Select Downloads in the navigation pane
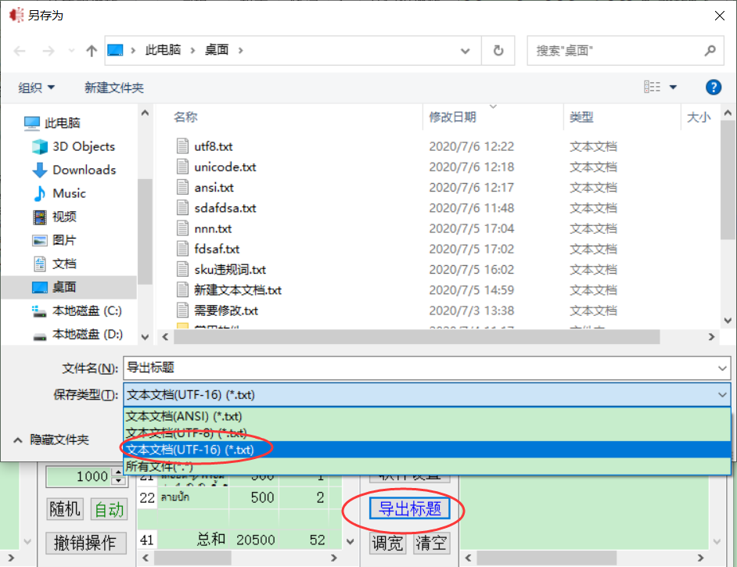The image size is (737, 567). [84, 170]
